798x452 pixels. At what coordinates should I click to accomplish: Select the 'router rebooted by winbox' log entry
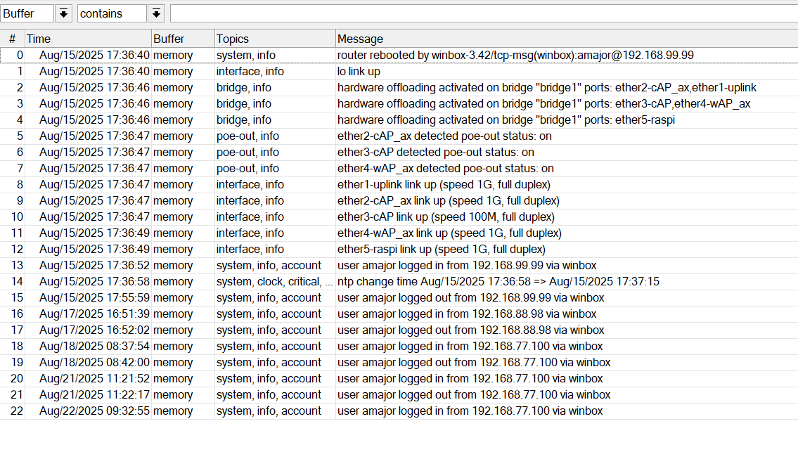click(515, 55)
